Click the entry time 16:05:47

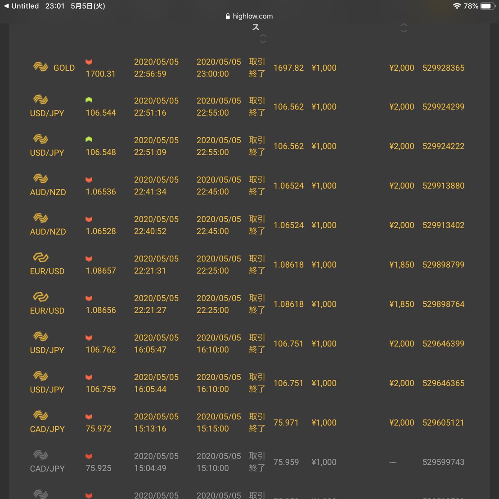(x=150, y=350)
